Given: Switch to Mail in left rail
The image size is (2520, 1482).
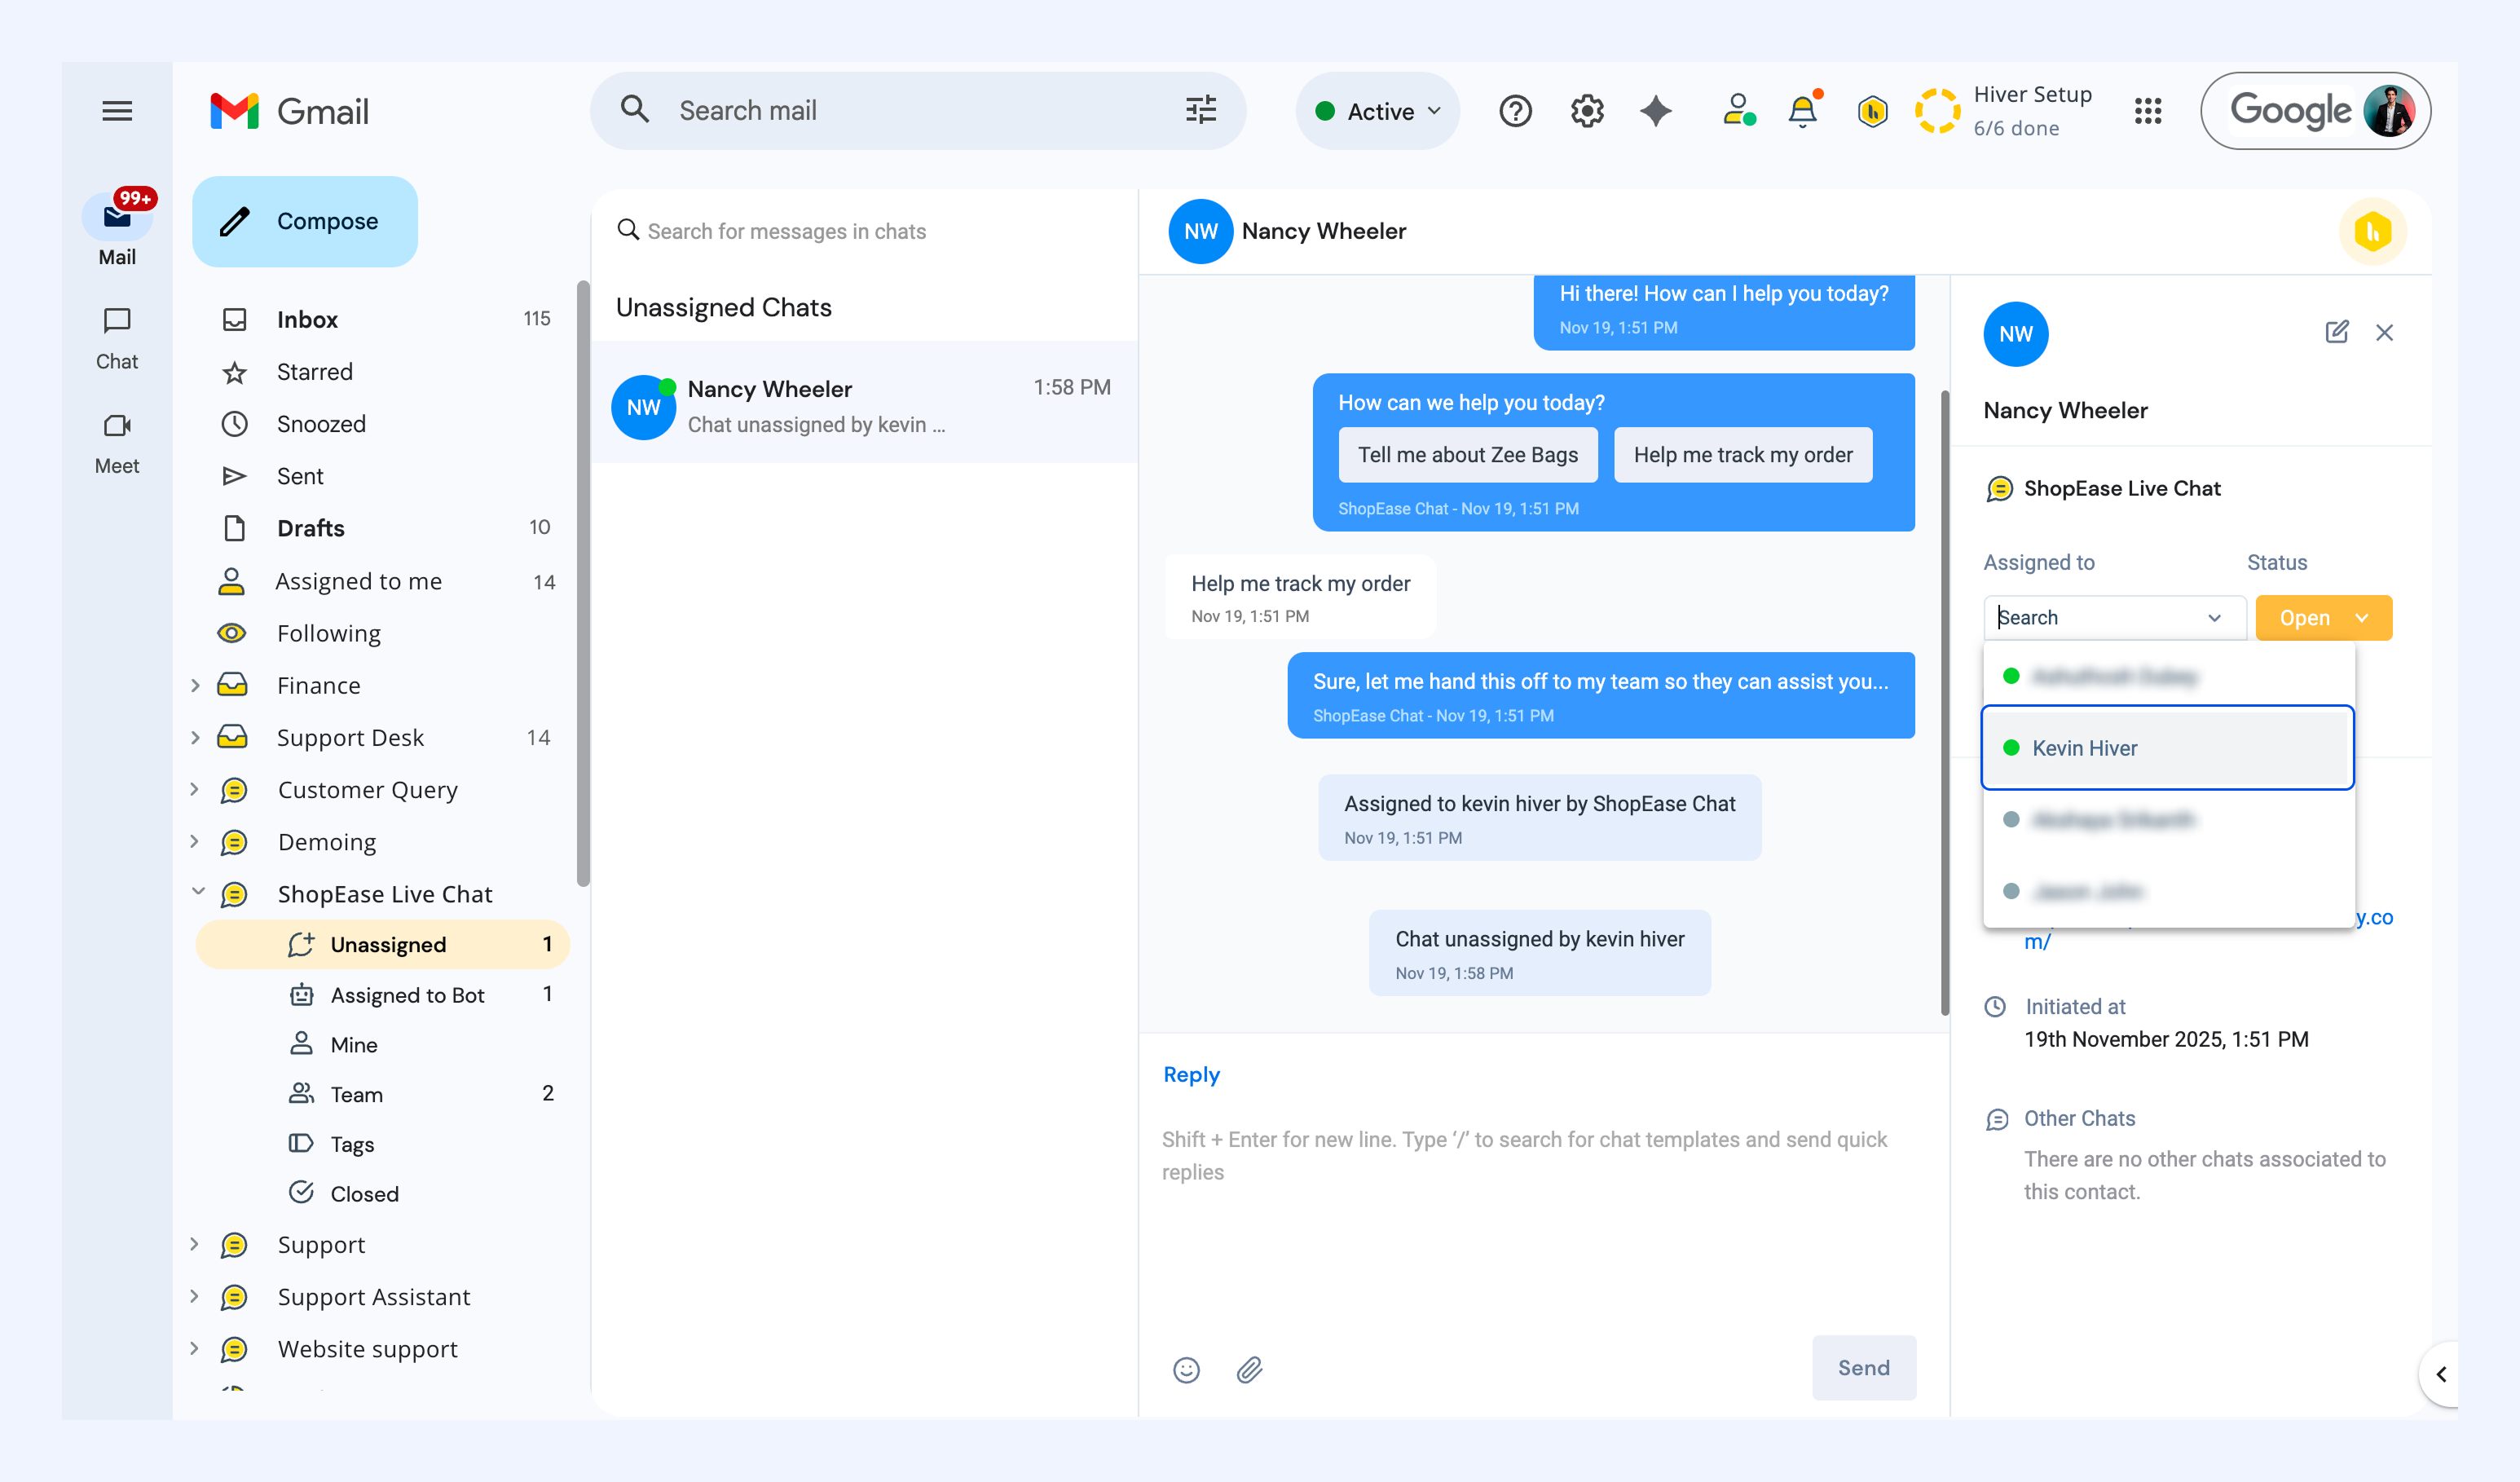Looking at the screenshot, I should [117, 230].
